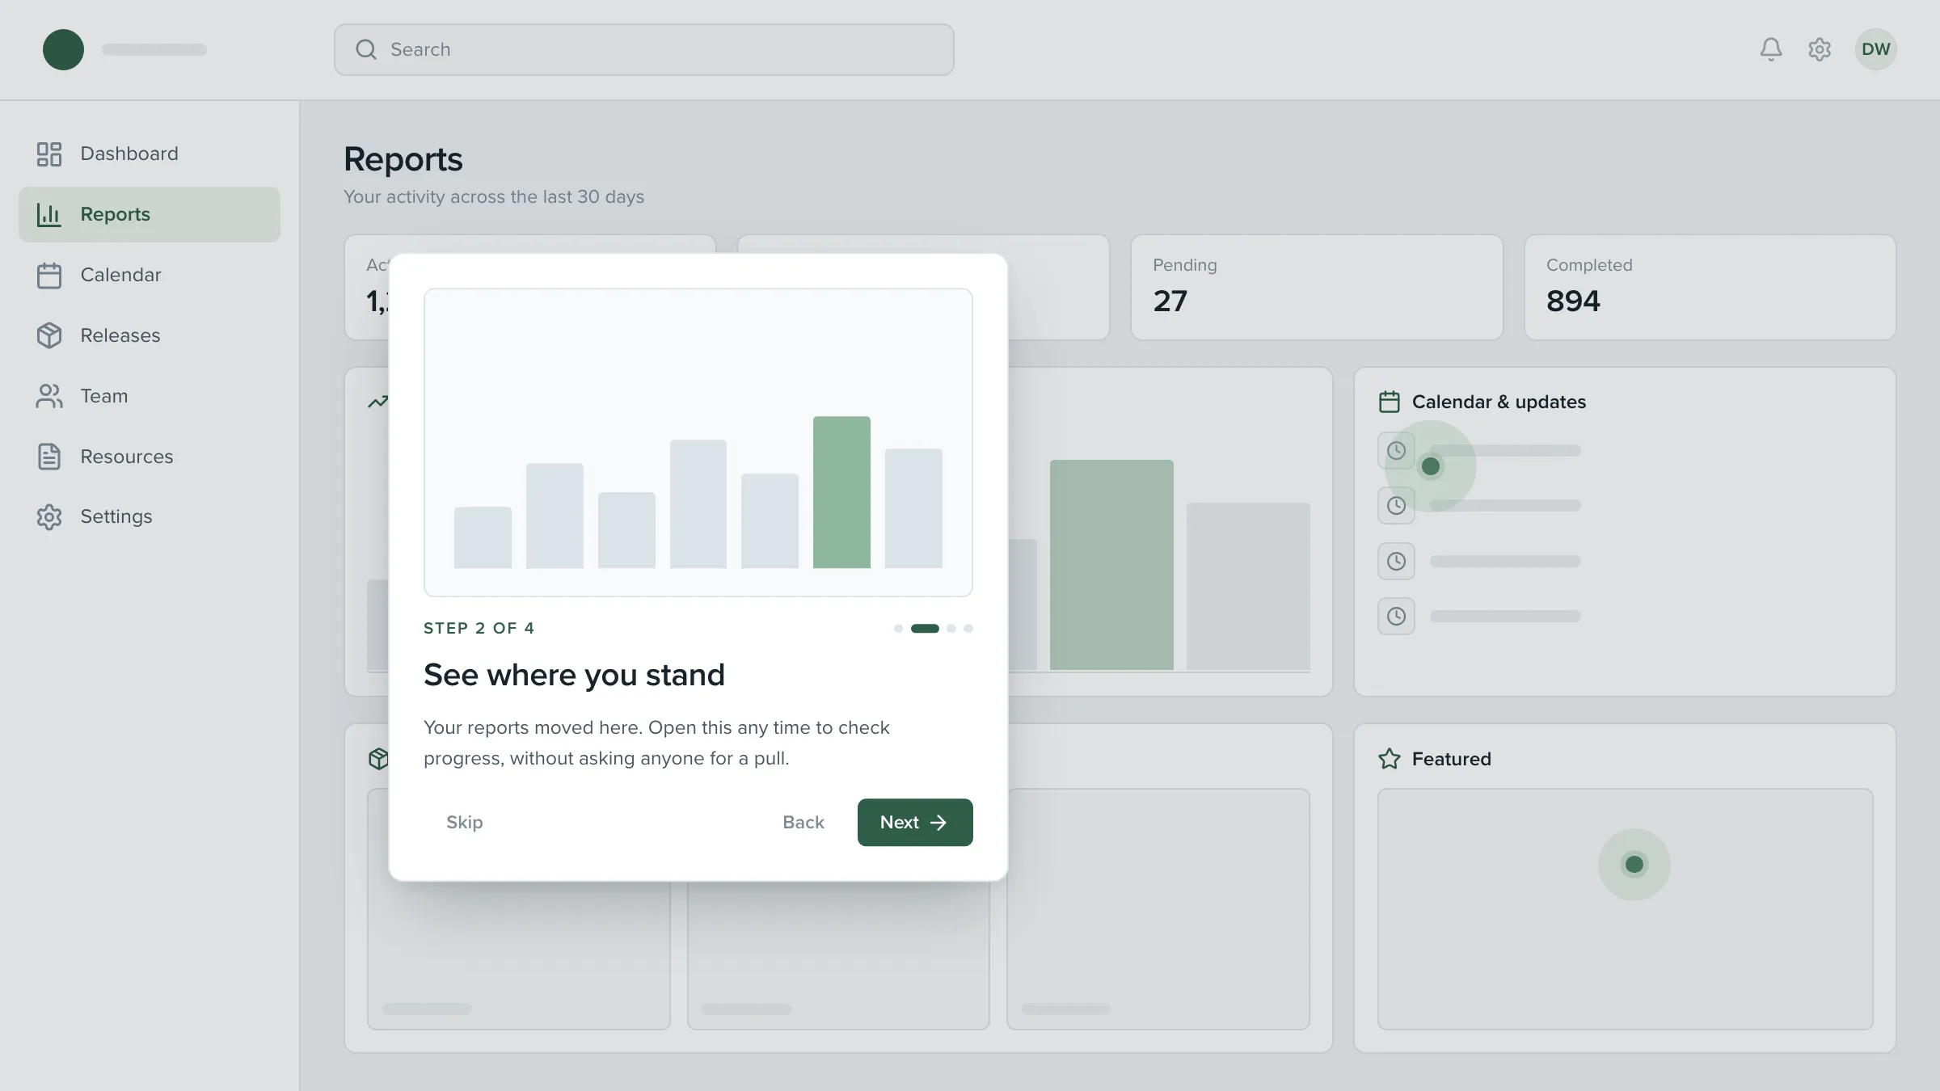Select the active second step indicator

tap(925, 628)
